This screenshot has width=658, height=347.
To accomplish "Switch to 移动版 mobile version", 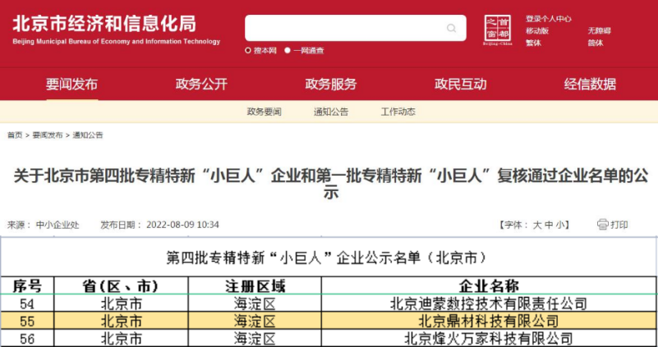I will pos(537,30).
